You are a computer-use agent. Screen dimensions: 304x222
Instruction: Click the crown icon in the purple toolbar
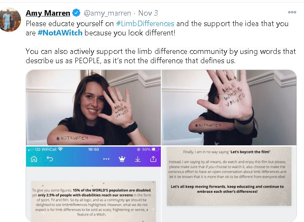(122, 159)
